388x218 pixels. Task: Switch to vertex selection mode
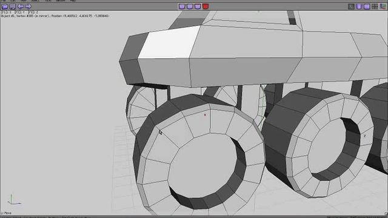coord(182,7)
